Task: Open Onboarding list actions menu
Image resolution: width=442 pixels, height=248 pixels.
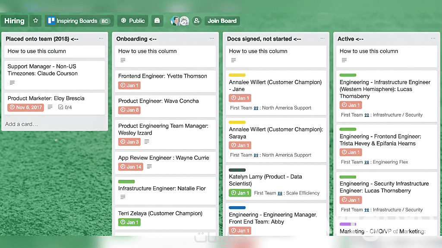Action: [212, 38]
